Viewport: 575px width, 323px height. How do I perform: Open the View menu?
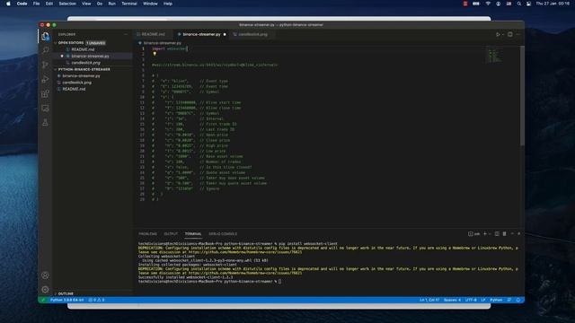[86, 4]
